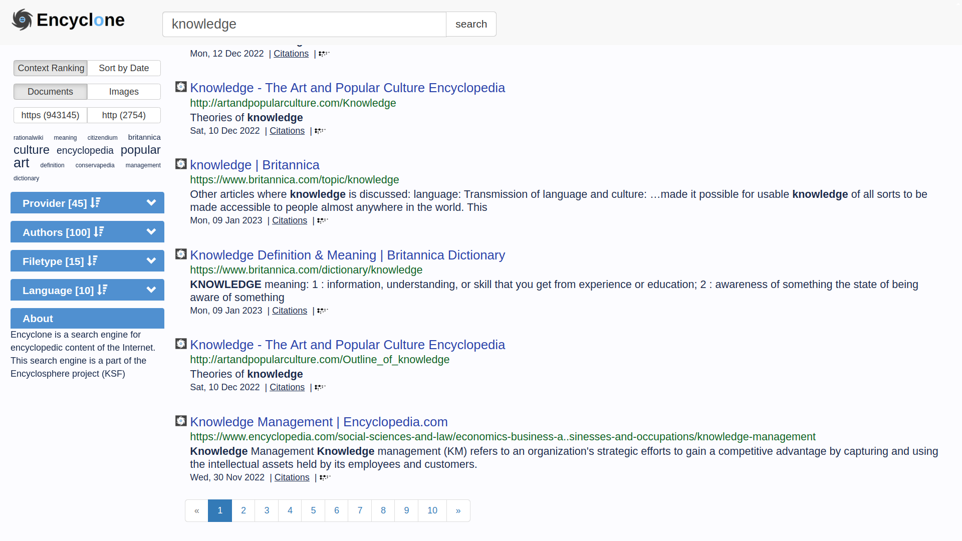Switch to Images results
This screenshot has height=541, width=962.
(x=124, y=92)
